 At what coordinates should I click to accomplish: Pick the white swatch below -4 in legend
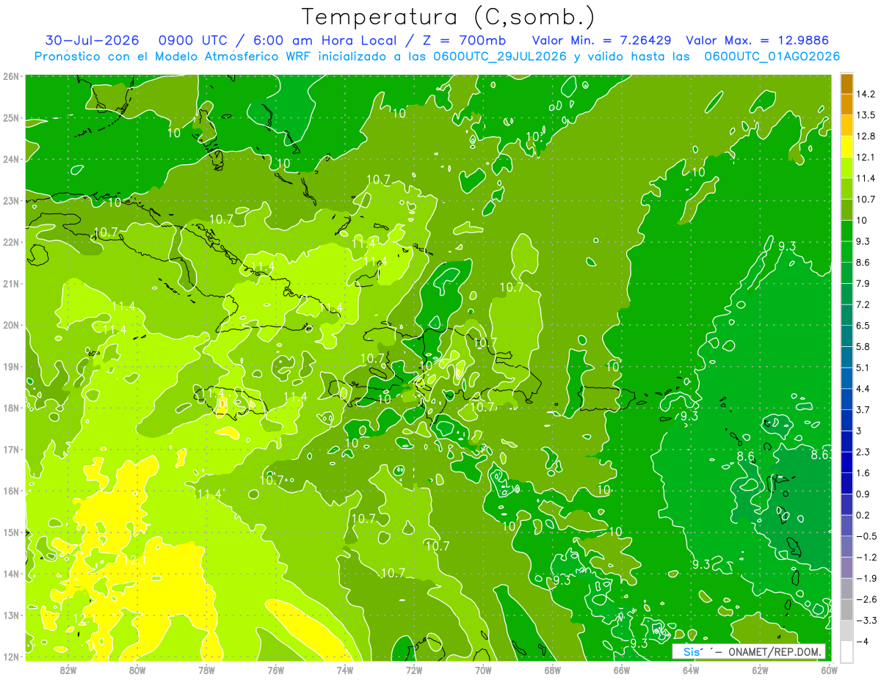click(846, 651)
